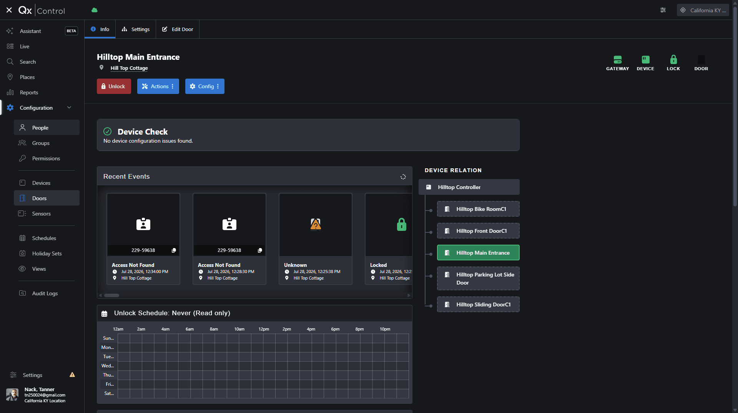The width and height of the screenshot is (738, 413).
Task: Switch to the door Settings tab
Action: point(136,29)
